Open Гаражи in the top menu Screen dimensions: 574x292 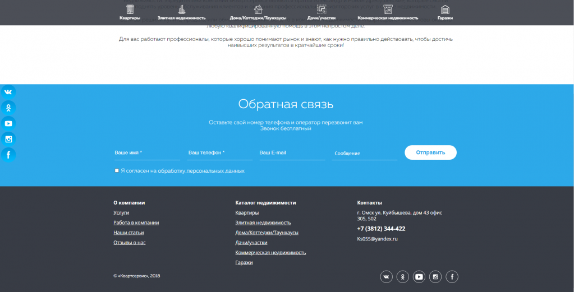coord(445,12)
